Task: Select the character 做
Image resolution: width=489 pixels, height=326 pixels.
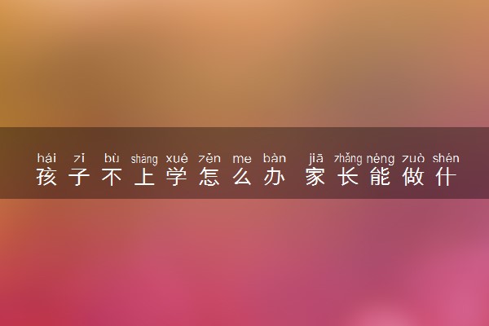Action: (x=413, y=177)
